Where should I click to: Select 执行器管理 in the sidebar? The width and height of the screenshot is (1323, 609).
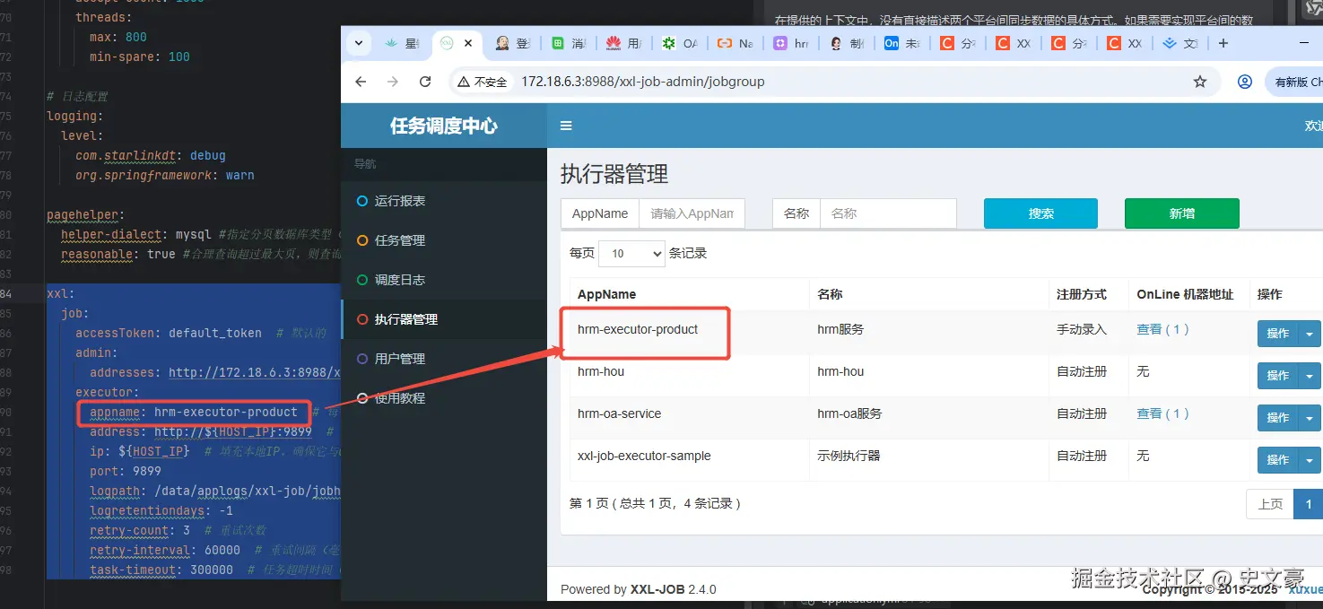[x=444, y=319]
